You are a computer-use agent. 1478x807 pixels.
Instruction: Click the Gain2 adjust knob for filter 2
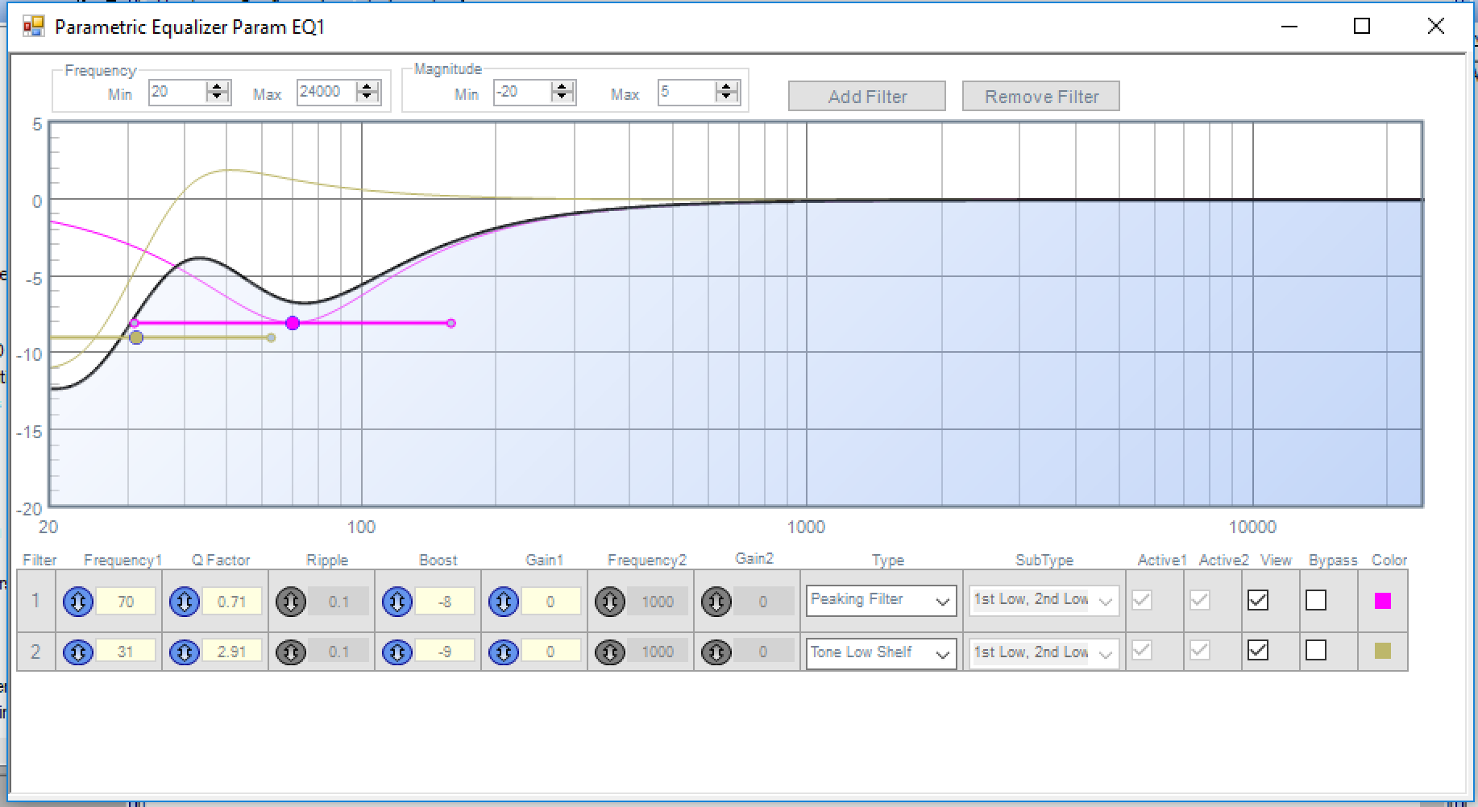click(x=716, y=652)
